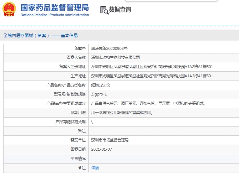This screenshot has height=176, width=239.
Task: Click the 备案人名称 row label
Action: pos(76,57)
